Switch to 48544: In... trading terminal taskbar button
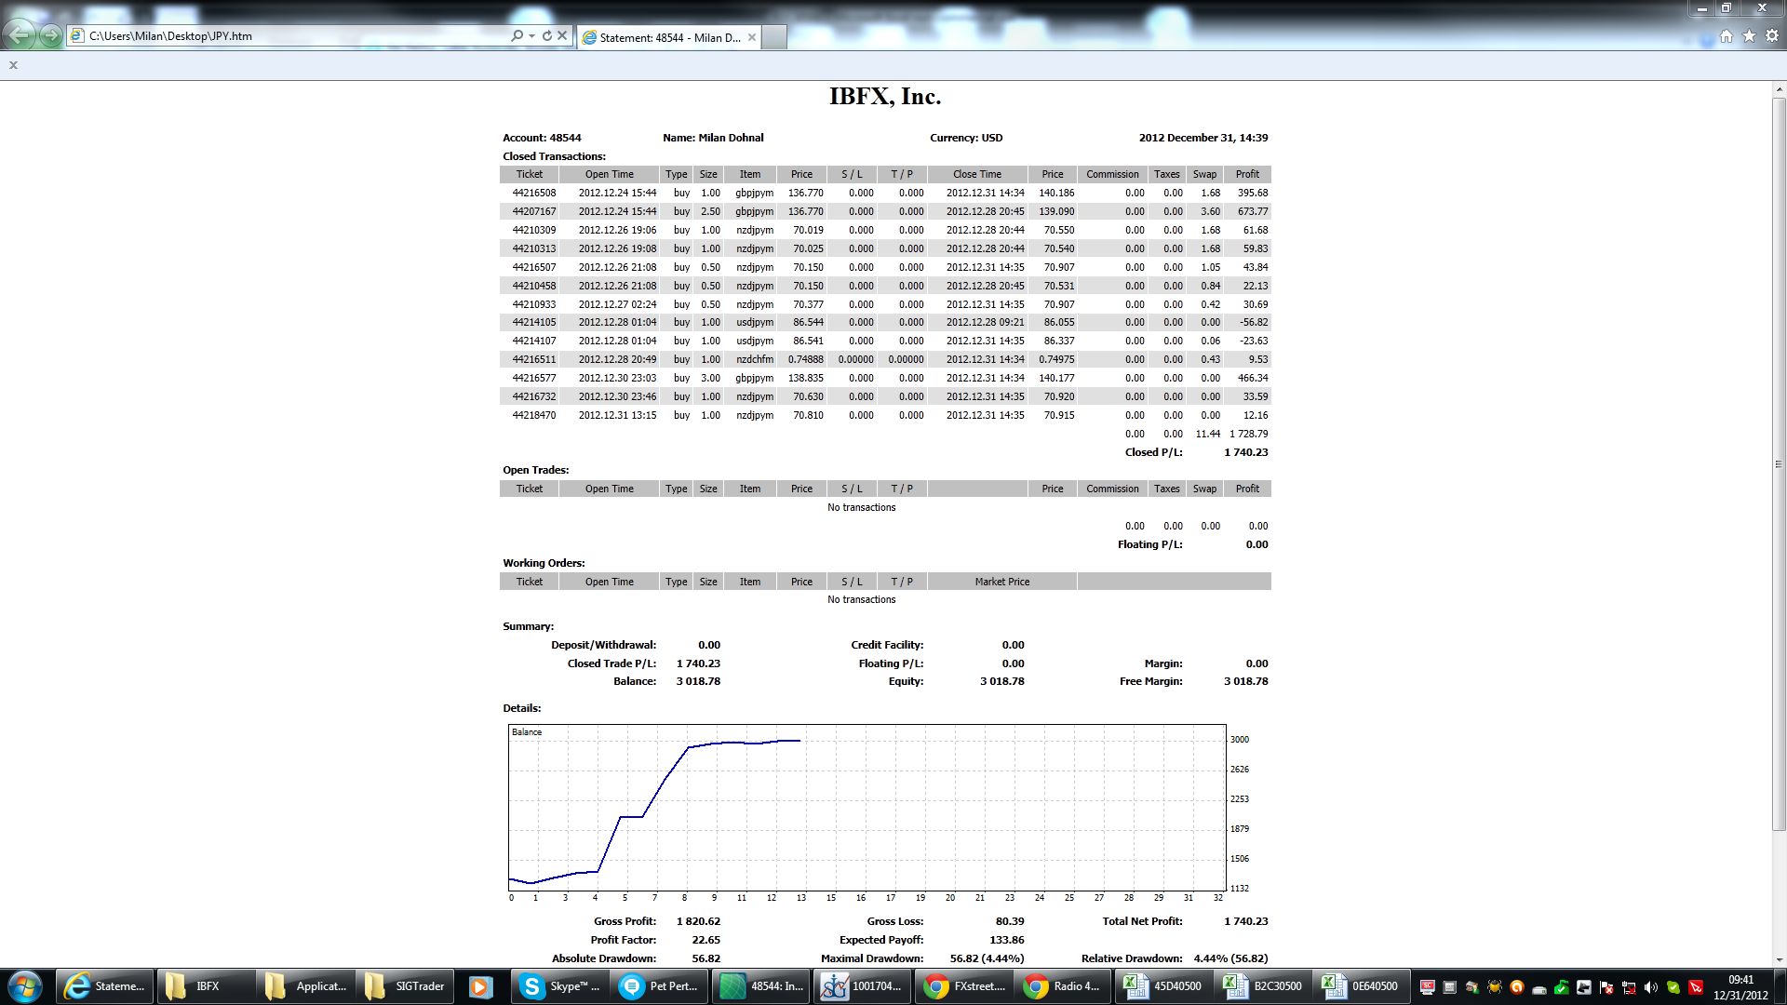Viewport: 1787px width, 1005px height. pyautogui.click(x=761, y=986)
